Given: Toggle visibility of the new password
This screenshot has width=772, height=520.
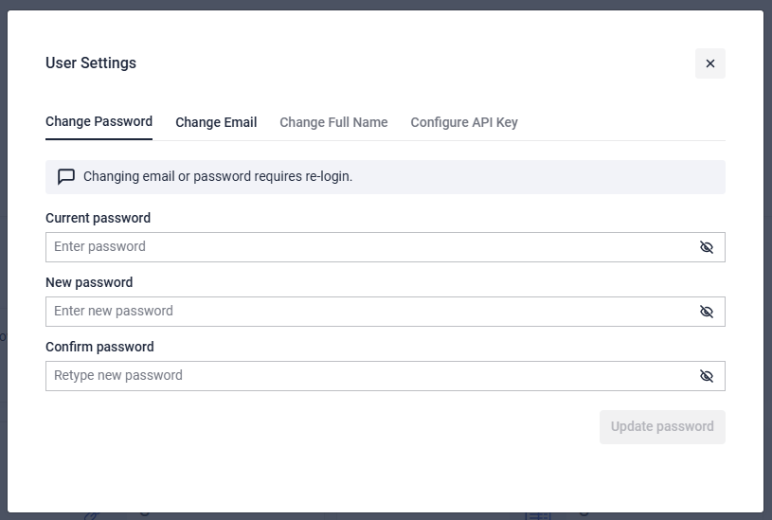Looking at the screenshot, I should click(x=706, y=312).
